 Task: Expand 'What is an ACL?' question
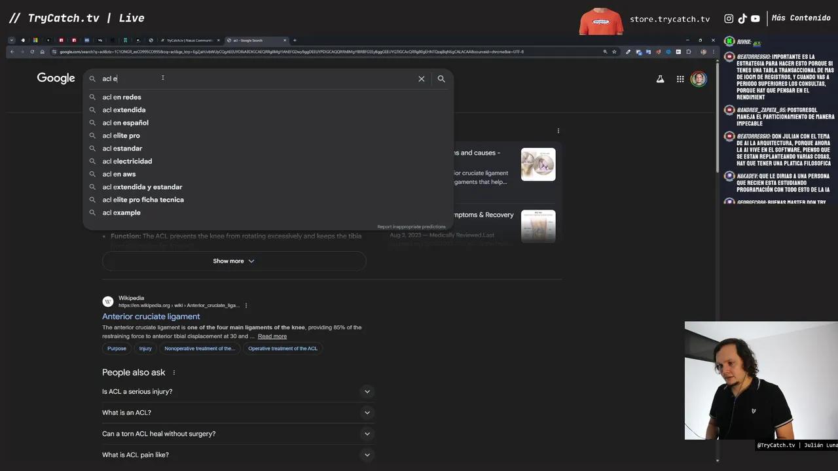pos(238,413)
